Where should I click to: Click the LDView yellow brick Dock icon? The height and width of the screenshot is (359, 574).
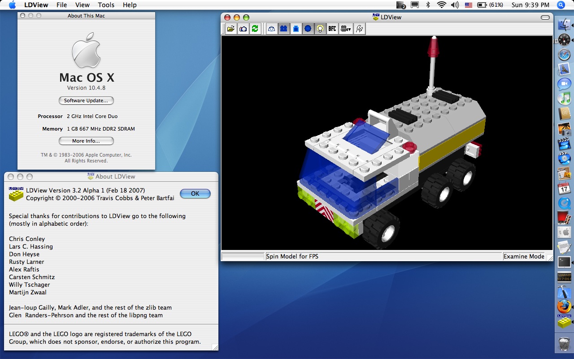564,321
